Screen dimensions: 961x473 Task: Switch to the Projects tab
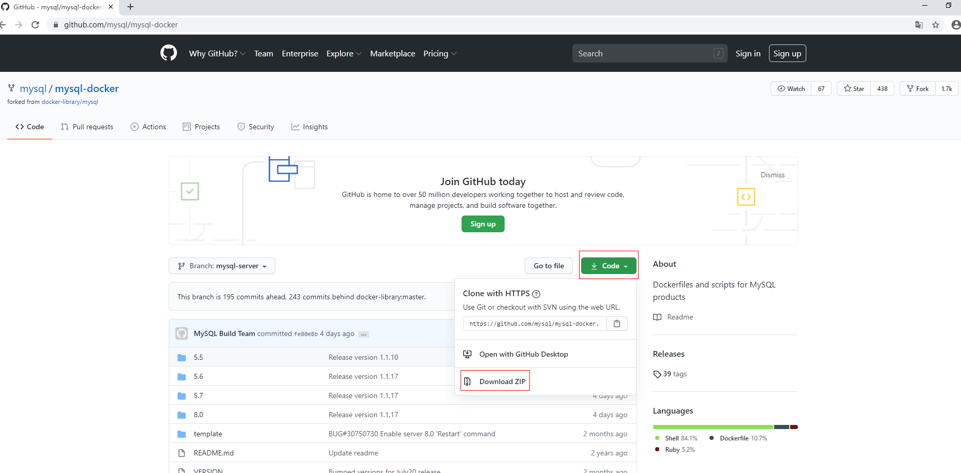pyautogui.click(x=201, y=127)
